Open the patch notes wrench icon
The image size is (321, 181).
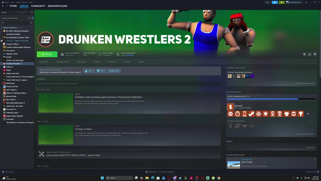click(41, 154)
